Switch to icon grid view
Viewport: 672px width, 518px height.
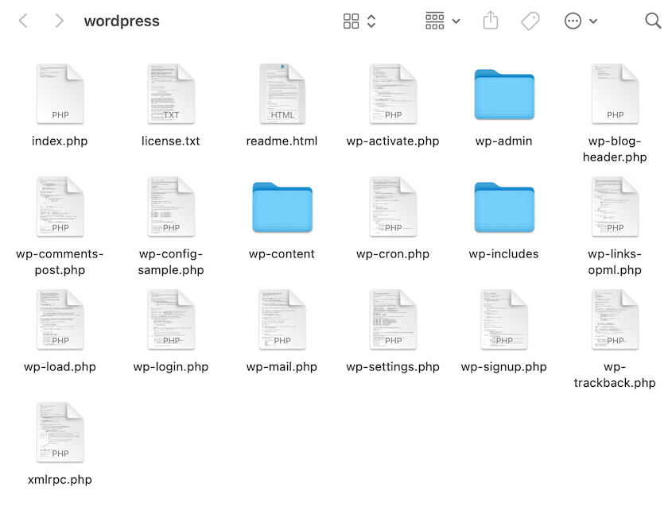coord(351,21)
